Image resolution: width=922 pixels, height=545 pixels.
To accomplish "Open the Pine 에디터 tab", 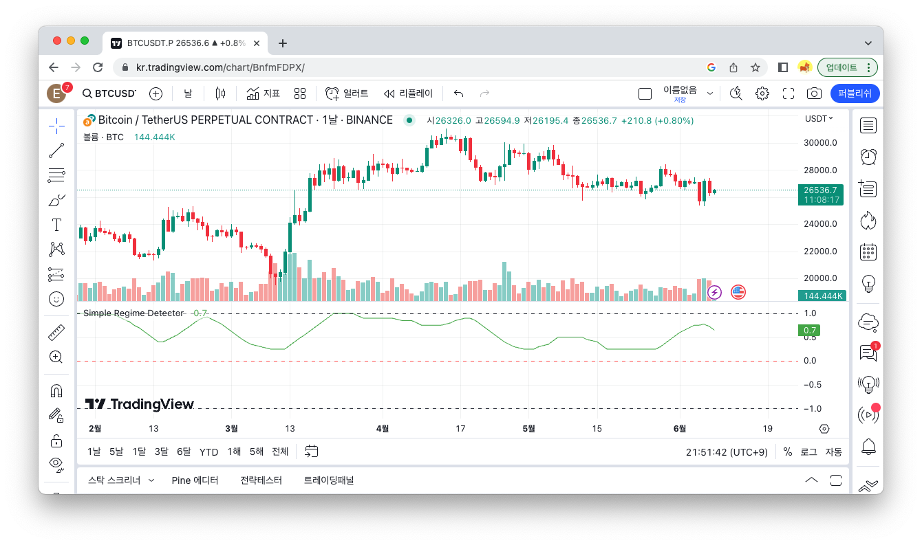I will pyautogui.click(x=195, y=480).
